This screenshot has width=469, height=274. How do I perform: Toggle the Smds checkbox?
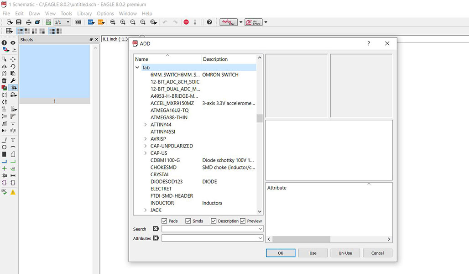pyautogui.click(x=188, y=221)
